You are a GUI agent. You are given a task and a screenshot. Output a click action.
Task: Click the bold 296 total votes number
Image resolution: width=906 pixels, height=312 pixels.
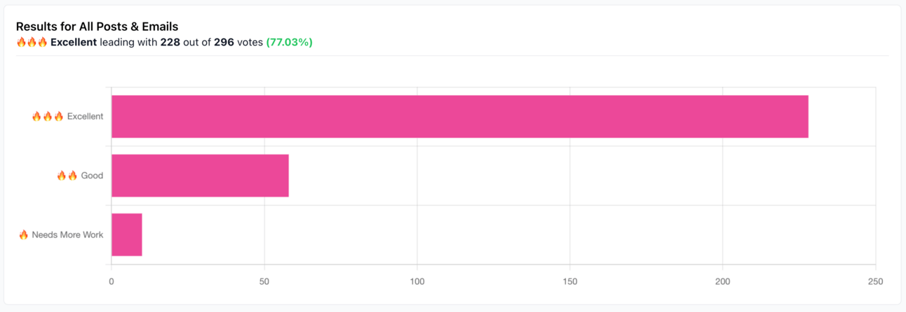tap(224, 42)
